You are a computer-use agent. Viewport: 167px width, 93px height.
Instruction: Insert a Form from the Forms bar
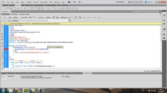(x=4, y=8)
